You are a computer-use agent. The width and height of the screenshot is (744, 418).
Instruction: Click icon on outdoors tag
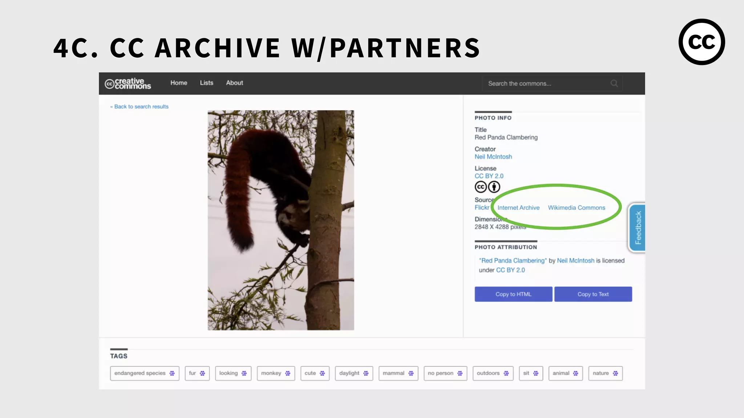[506, 373]
